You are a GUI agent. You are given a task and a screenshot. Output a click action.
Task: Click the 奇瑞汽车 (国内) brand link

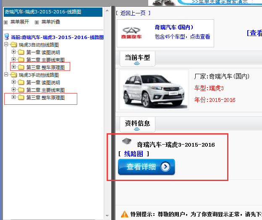click(x=174, y=27)
